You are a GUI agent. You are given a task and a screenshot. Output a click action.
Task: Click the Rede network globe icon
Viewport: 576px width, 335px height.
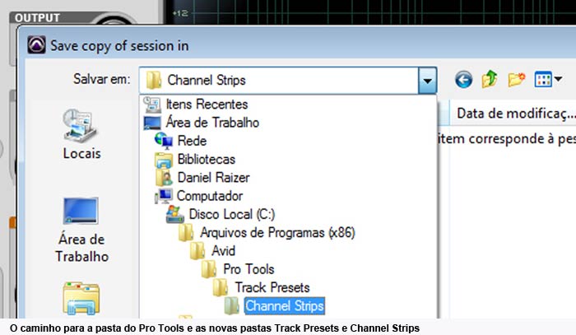[164, 141]
